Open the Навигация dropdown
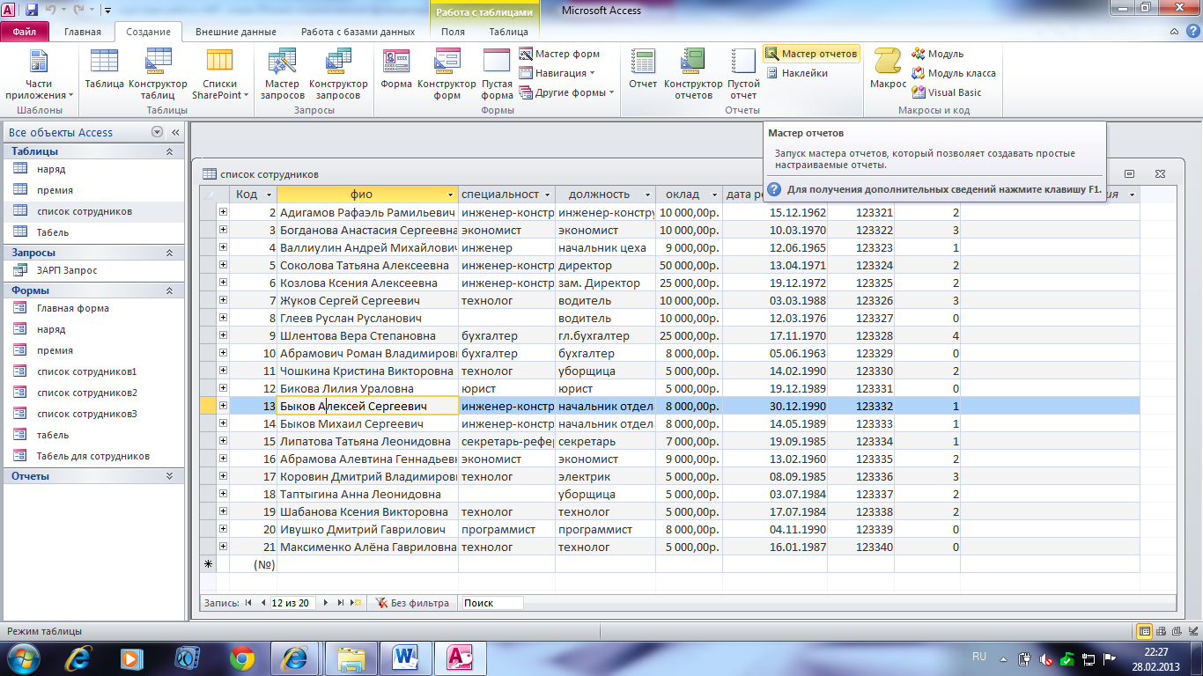 point(557,73)
